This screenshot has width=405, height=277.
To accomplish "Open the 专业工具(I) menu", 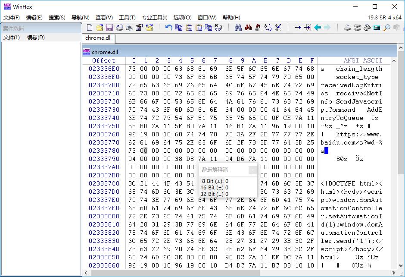I will click(154, 18).
